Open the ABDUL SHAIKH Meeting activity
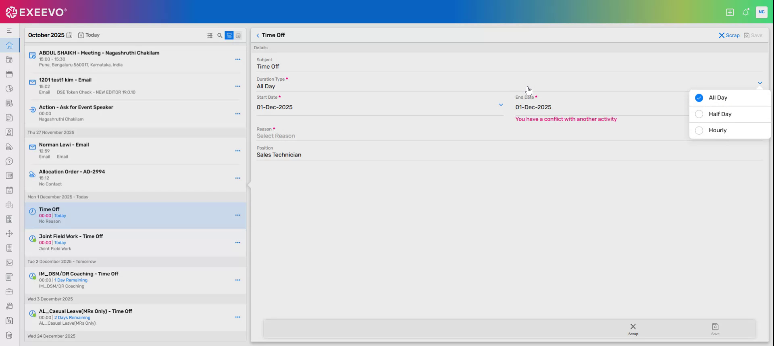 pos(135,59)
